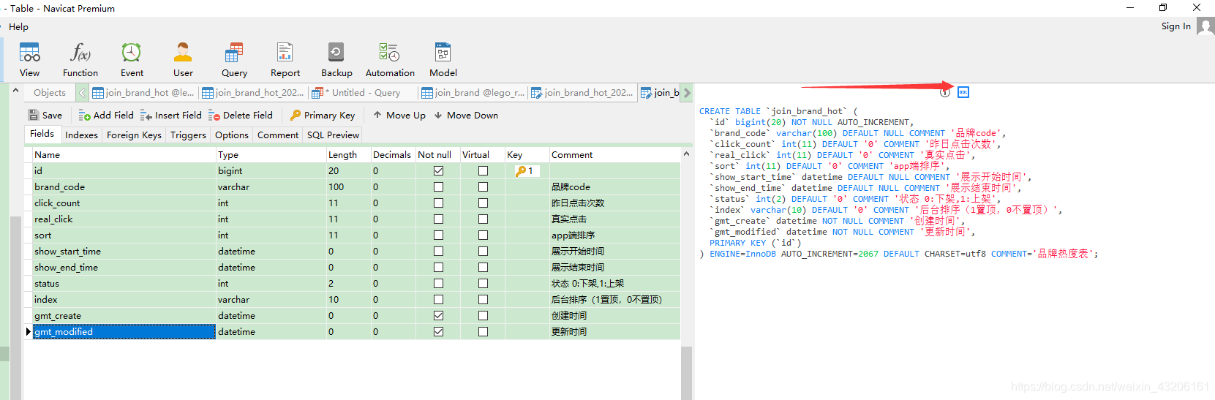Toggle Virtual checkbox for gmt_modified
Screen dimensions: 1215x400
tap(483, 332)
